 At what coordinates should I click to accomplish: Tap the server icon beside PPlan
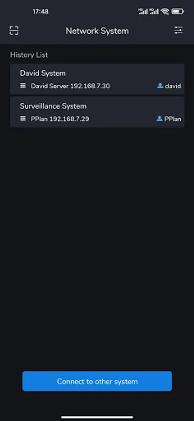[23, 118]
